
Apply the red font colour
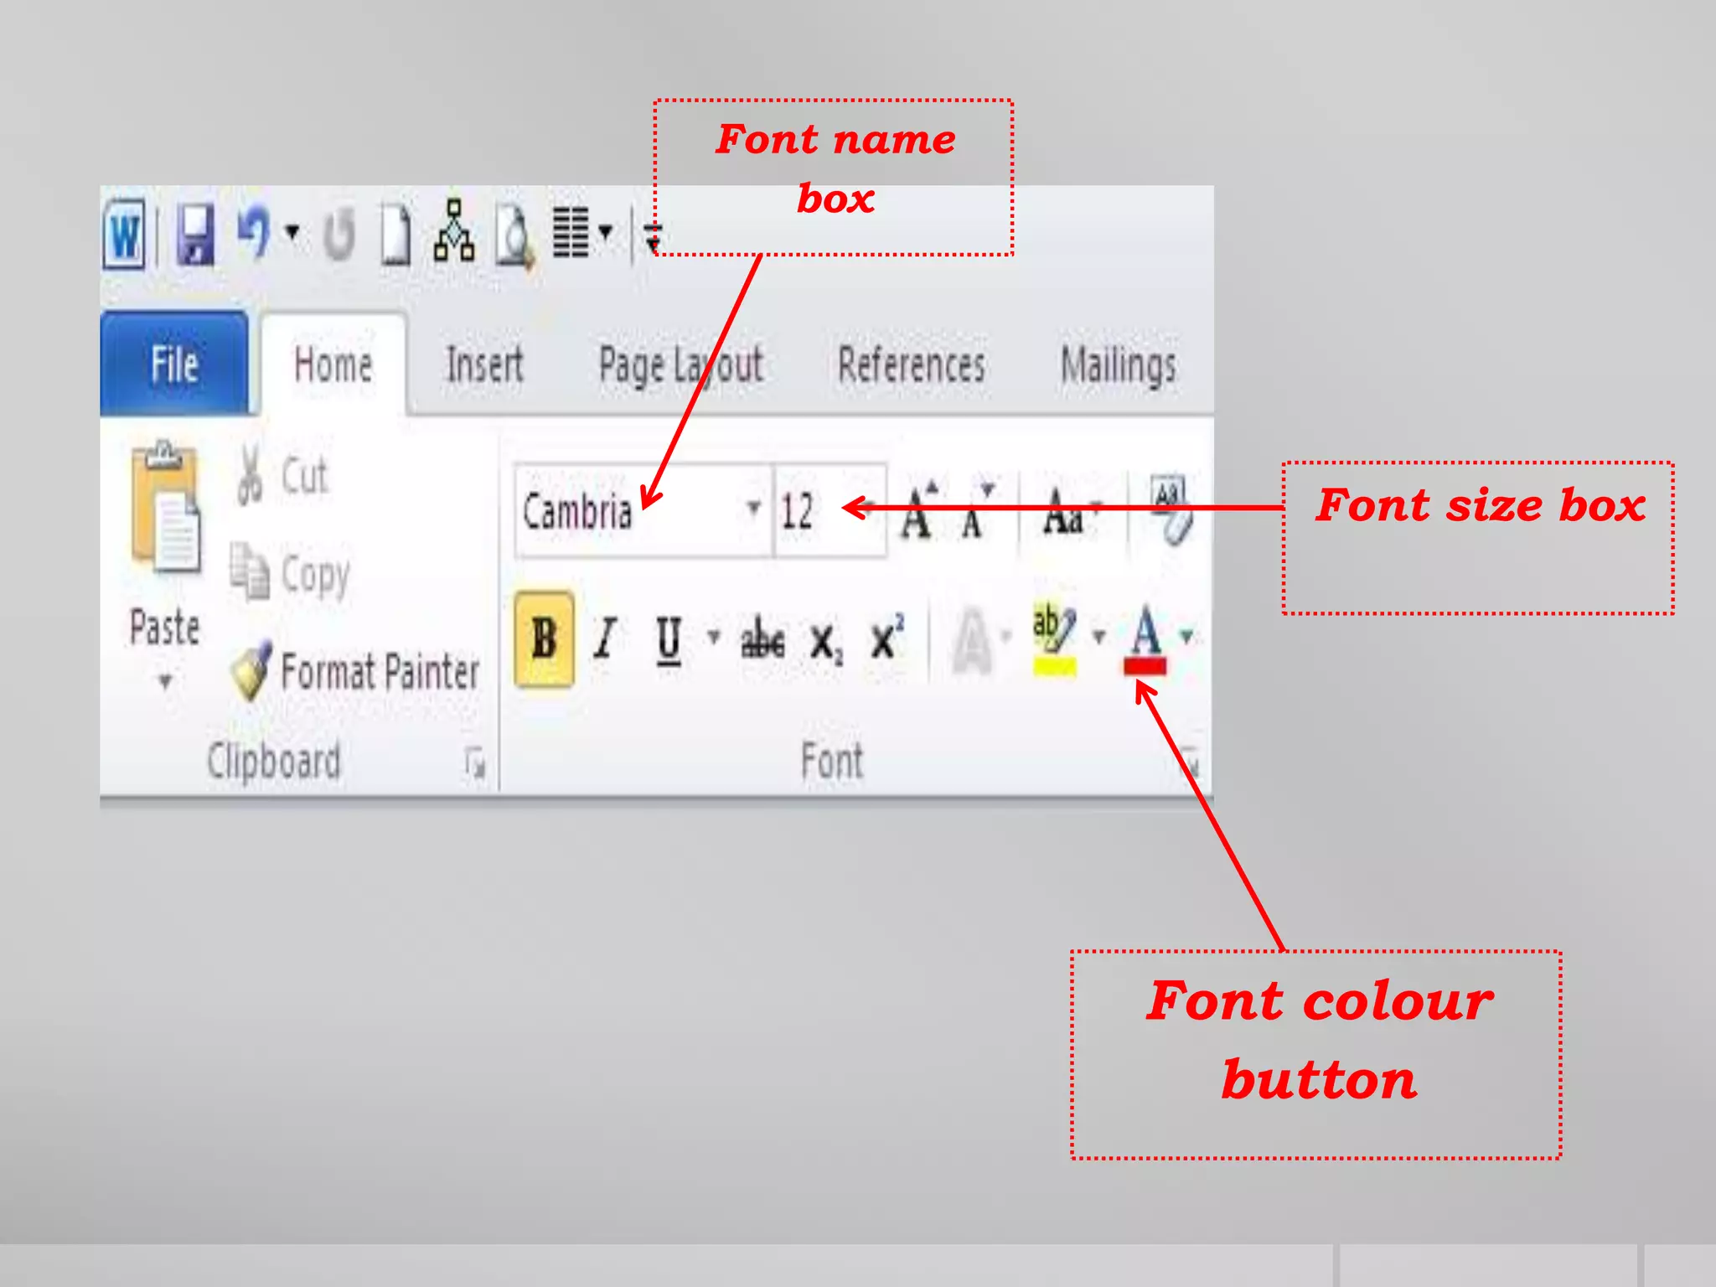pos(1145,641)
